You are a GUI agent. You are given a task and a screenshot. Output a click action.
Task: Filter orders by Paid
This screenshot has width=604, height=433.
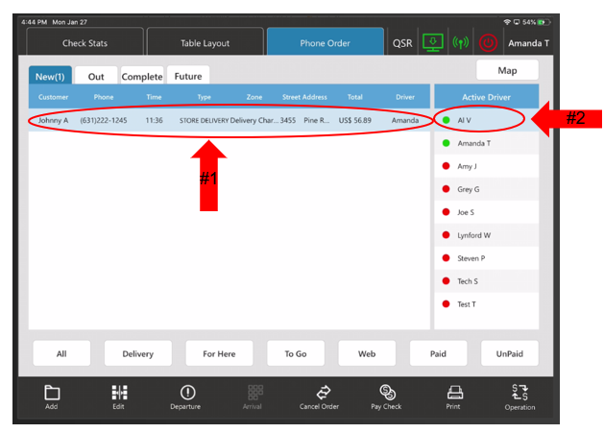click(x=439, y=353)
